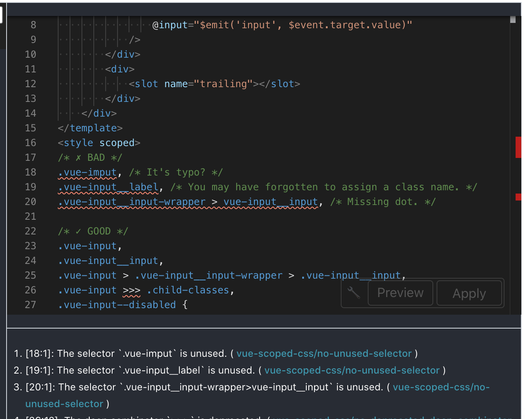Click the Preview button
Viewport: 525px width, 419px height.
pyautogui.click(x=401, y=293)
